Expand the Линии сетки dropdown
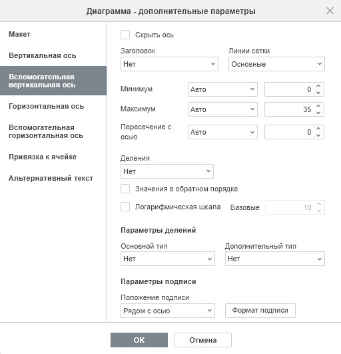 [276, 64]
